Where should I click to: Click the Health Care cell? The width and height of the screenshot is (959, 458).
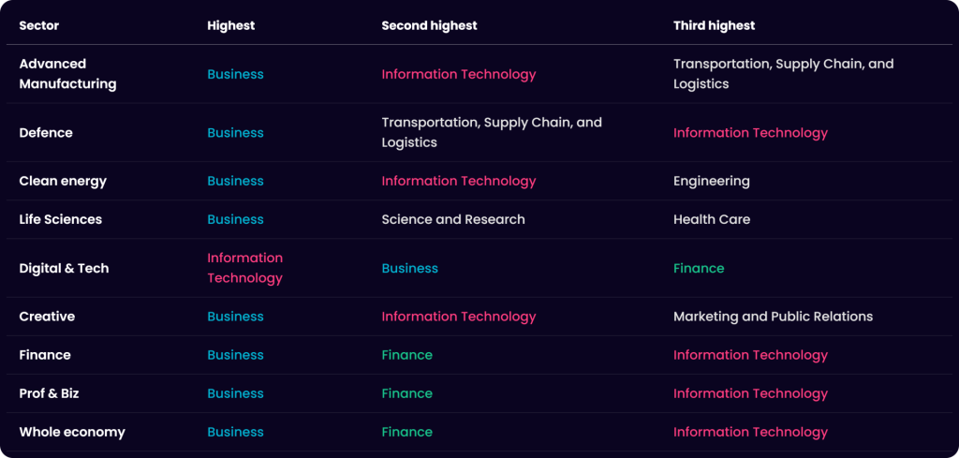(x=712, y=219)
